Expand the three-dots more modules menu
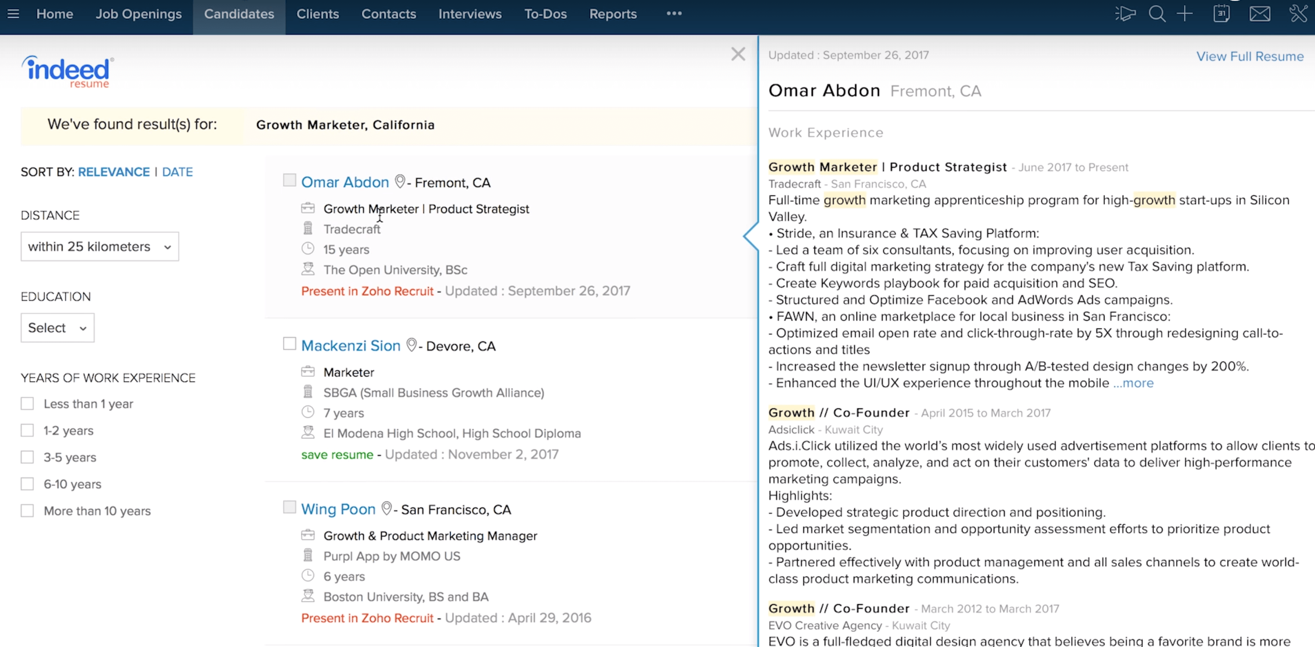 click(674, 14)
